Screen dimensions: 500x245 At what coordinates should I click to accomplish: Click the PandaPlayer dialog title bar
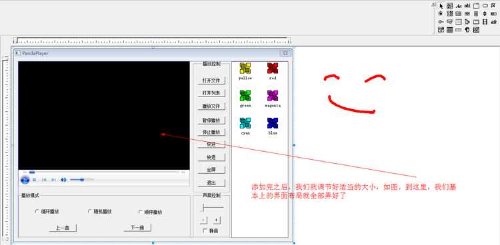153,53
